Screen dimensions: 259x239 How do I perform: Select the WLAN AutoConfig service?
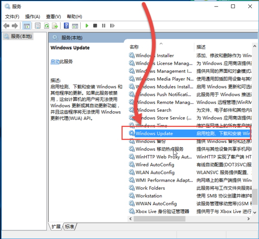pyautogui.click(x=190, y=172)
